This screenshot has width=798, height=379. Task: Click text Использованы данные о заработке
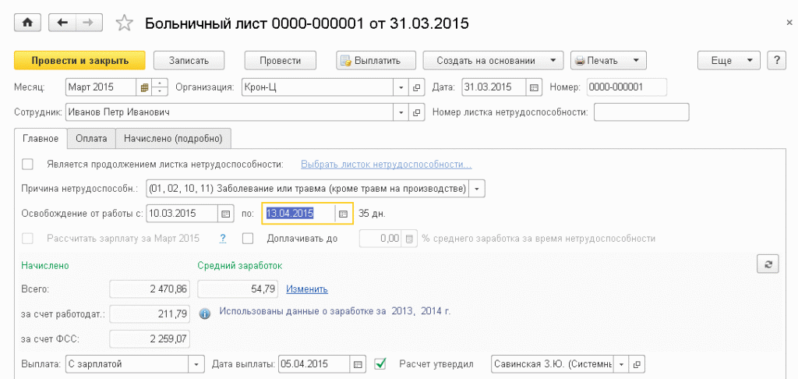[x=335, y=310]
